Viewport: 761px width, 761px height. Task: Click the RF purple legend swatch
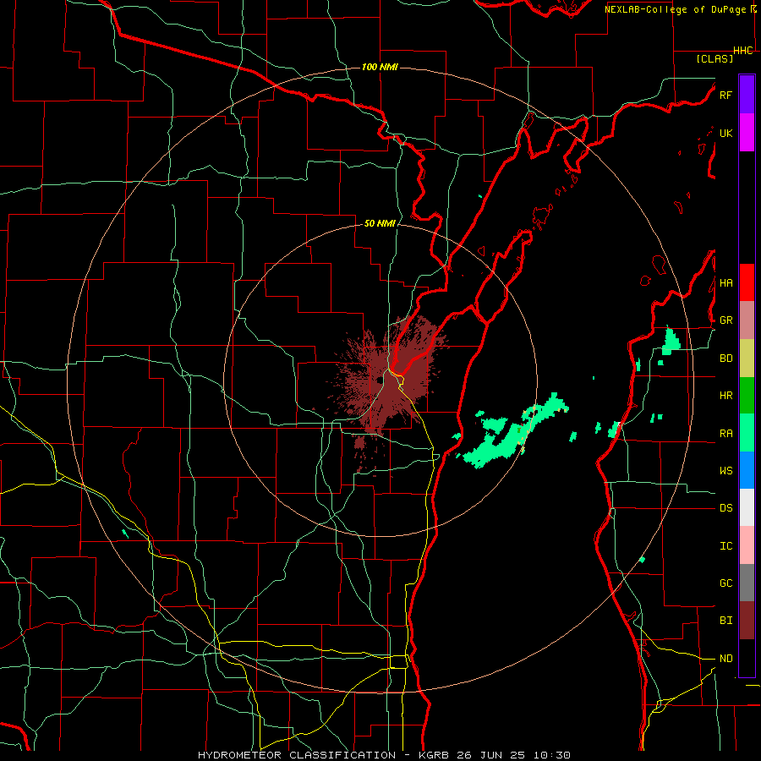click(x=747, y=95)
